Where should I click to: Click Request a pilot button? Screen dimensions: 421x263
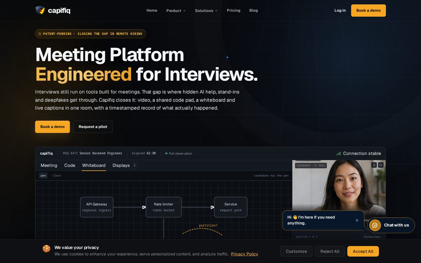coord(93,127)
